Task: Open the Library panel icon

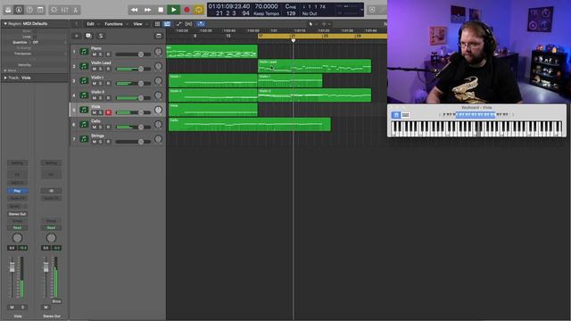Action: coord(8,10)
